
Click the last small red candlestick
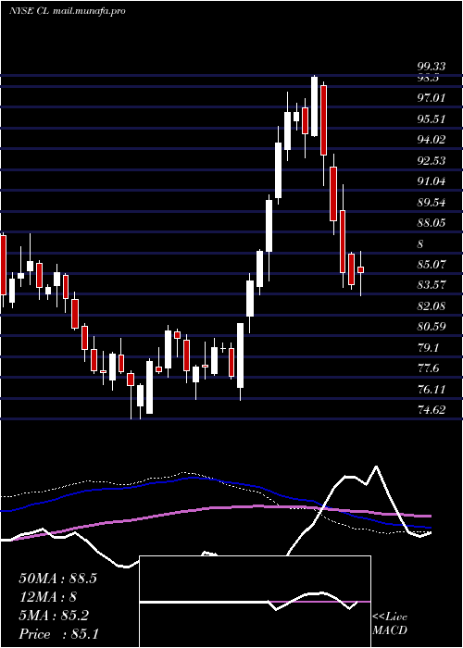pos(360,269)
